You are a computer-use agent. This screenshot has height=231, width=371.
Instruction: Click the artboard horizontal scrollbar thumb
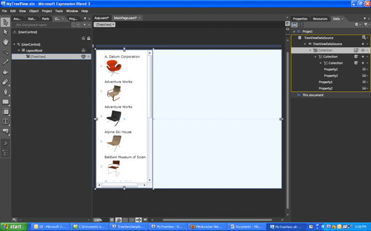click(217, 220)
